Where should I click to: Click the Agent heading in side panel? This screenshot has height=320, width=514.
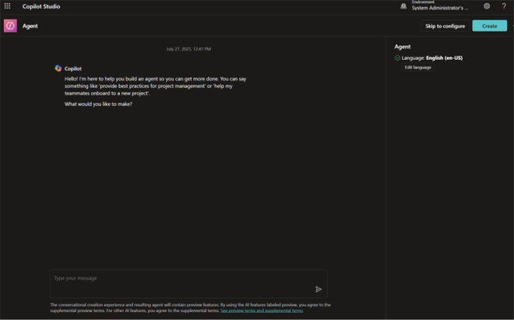(402, 47)
